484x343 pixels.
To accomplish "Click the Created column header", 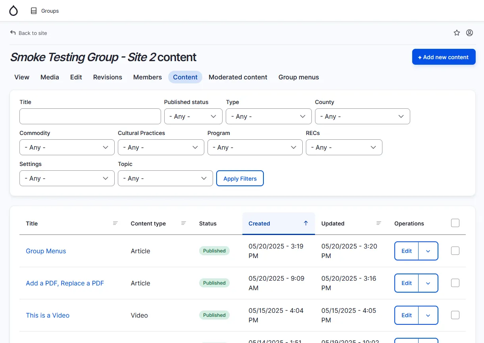I will tap(278, 224).
